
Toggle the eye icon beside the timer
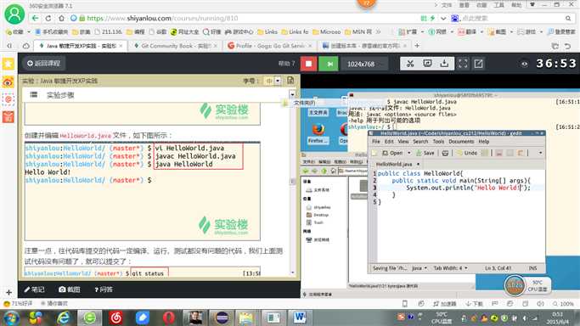524,64
